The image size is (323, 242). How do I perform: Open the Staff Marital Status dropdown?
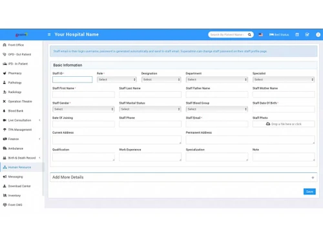[x=150, y=109]
